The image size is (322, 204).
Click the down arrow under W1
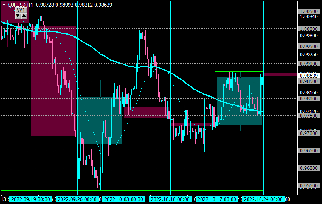click(x=18, y=16)
